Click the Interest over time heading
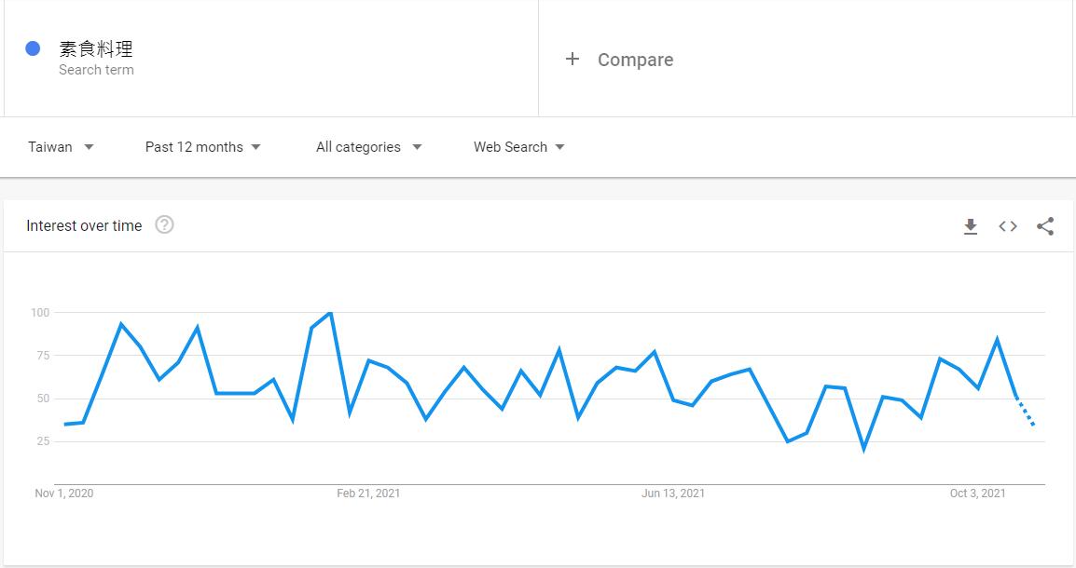 [x=84, y=225]
